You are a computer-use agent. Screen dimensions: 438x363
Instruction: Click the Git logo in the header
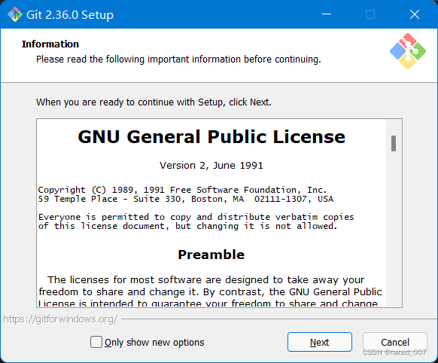408,51
